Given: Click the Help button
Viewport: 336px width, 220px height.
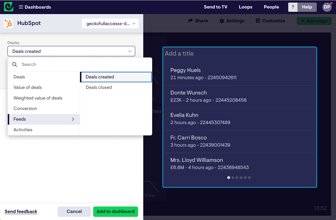Looking at the screenshot, I should 307,7.
